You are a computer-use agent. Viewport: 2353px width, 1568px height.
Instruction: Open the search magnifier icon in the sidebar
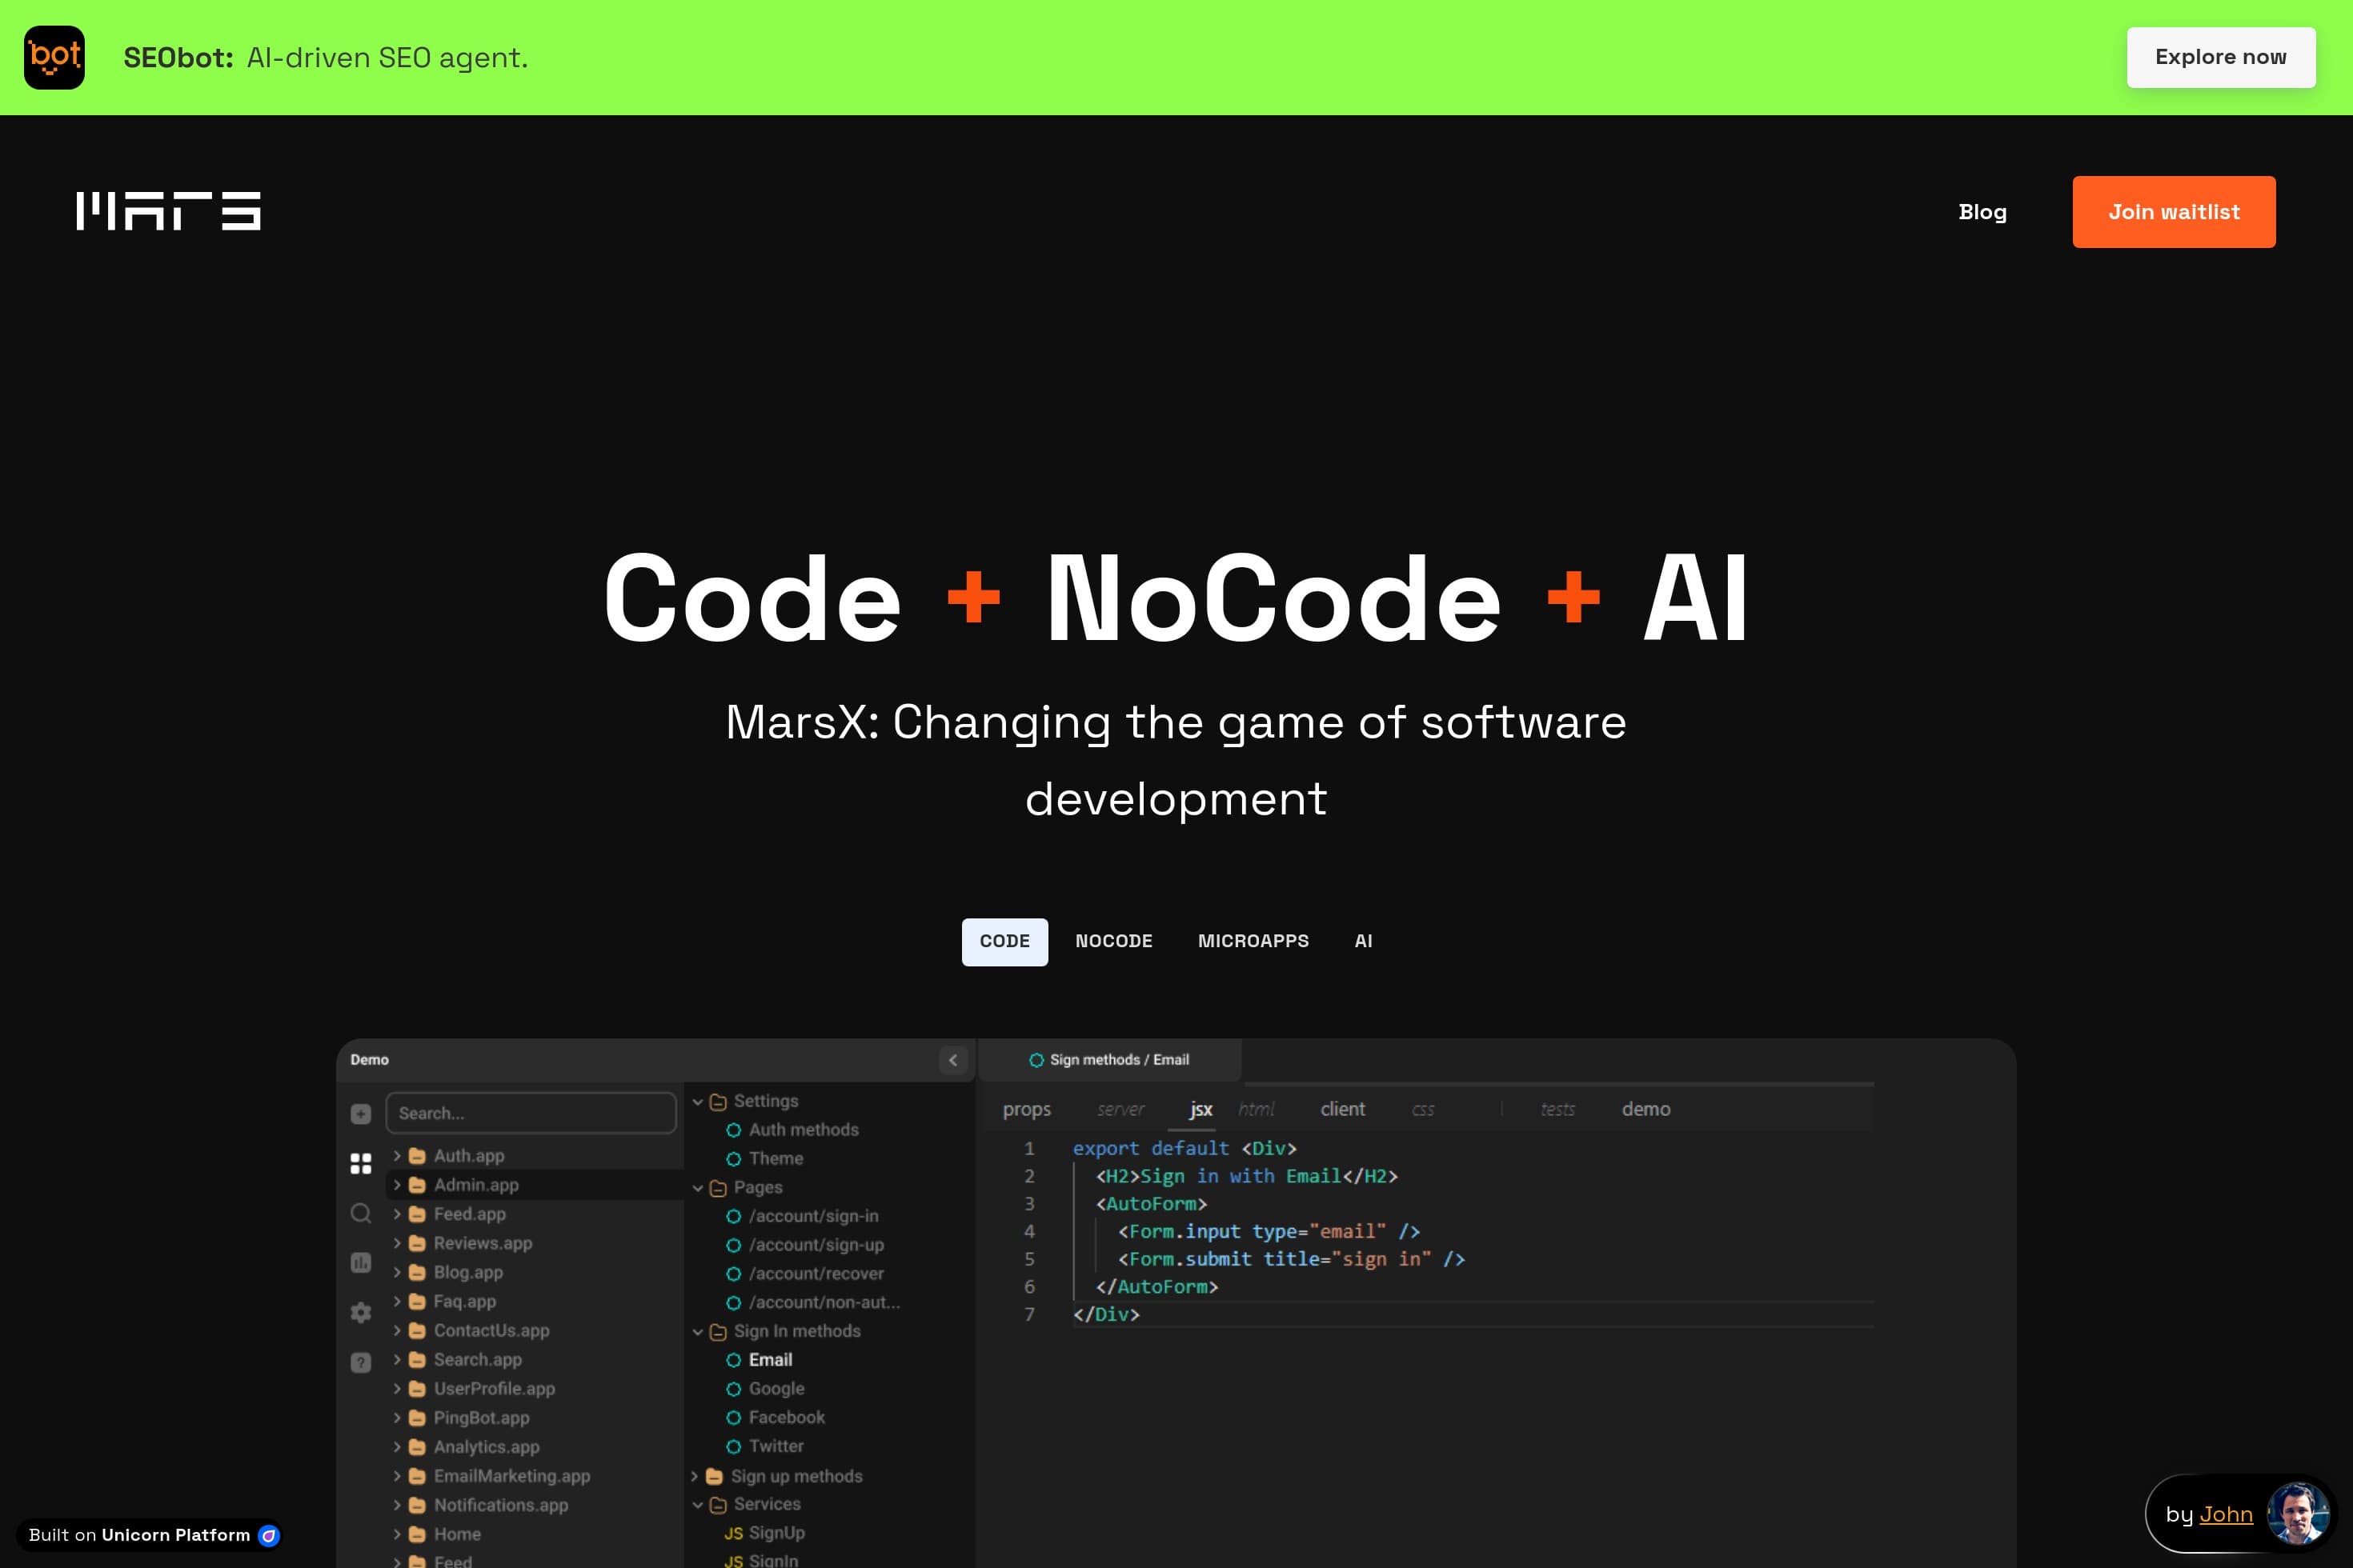point(360,1214)
